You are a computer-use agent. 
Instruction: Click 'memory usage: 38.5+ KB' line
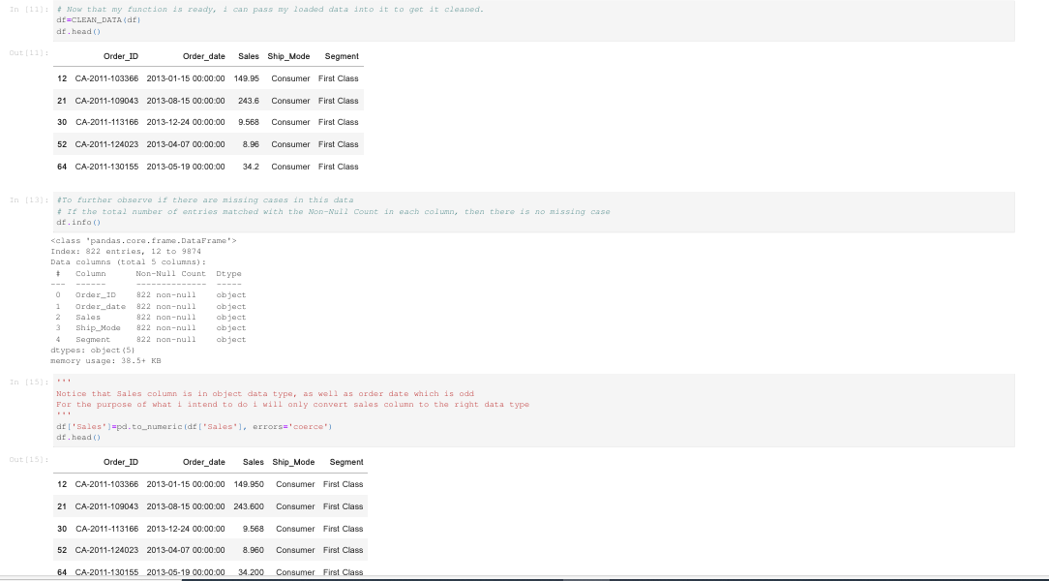click(x=105, y=361)
